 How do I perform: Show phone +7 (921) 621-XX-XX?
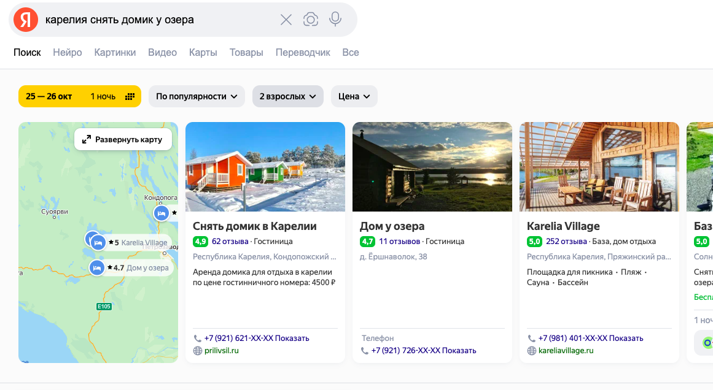[257, 338]
